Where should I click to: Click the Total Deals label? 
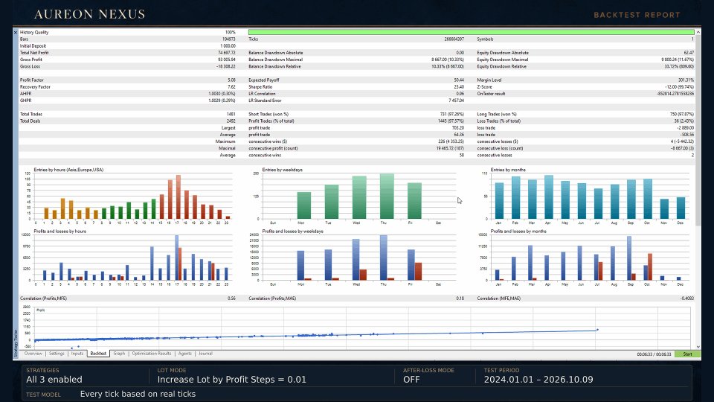point(30,121)
